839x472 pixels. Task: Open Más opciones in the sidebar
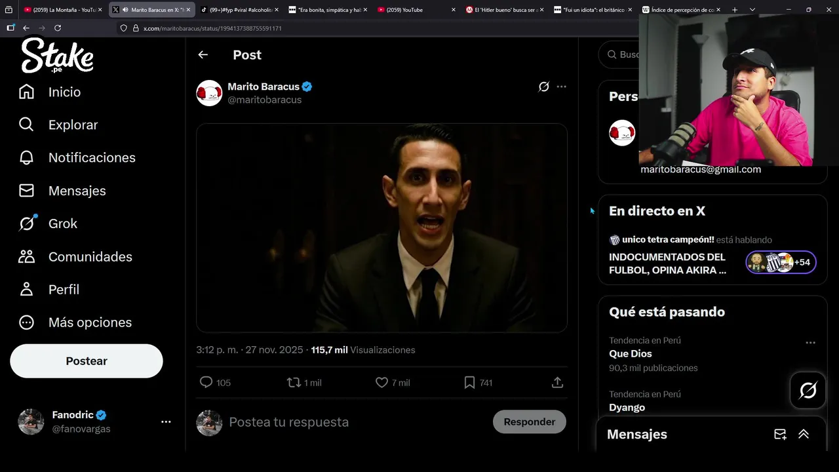pos(75,323)
